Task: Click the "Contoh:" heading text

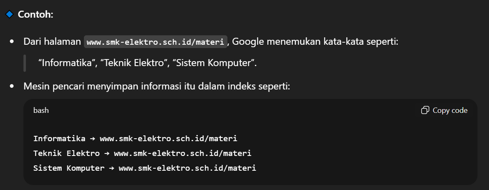Action: 36,14
